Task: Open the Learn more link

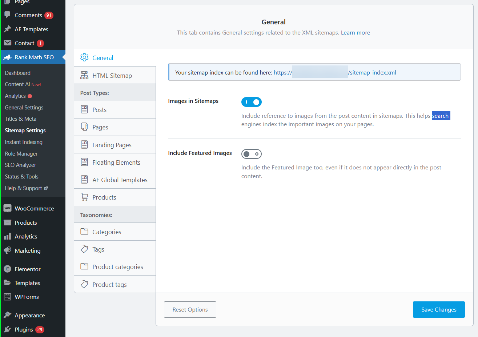Action: click(356, 33)
